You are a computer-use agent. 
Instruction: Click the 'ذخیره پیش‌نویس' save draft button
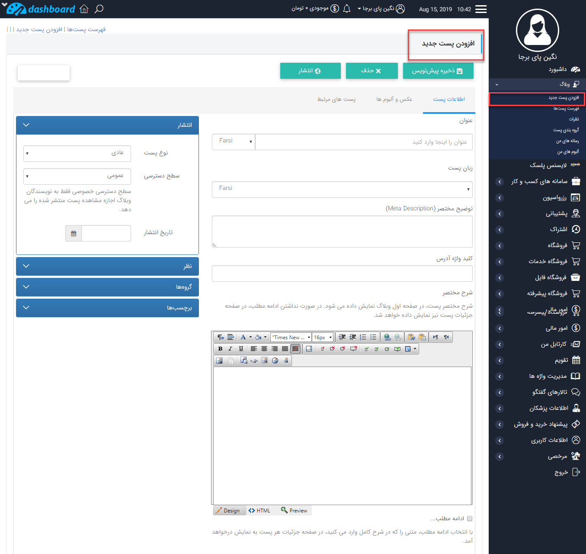(x=438, y=71)
